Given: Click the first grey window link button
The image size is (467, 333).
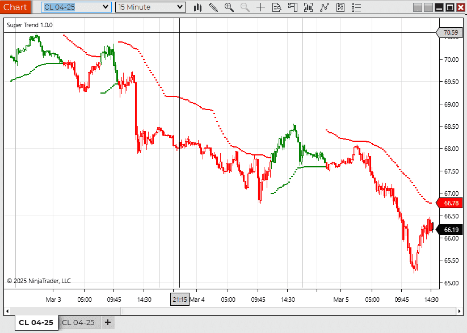Looking at the screenshot, I should click(x=418, y=7).
